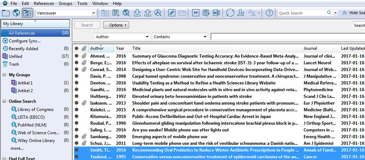Open the EndNote application icon menu
Screen dimensions: 365x160
[x=5, y=3]
